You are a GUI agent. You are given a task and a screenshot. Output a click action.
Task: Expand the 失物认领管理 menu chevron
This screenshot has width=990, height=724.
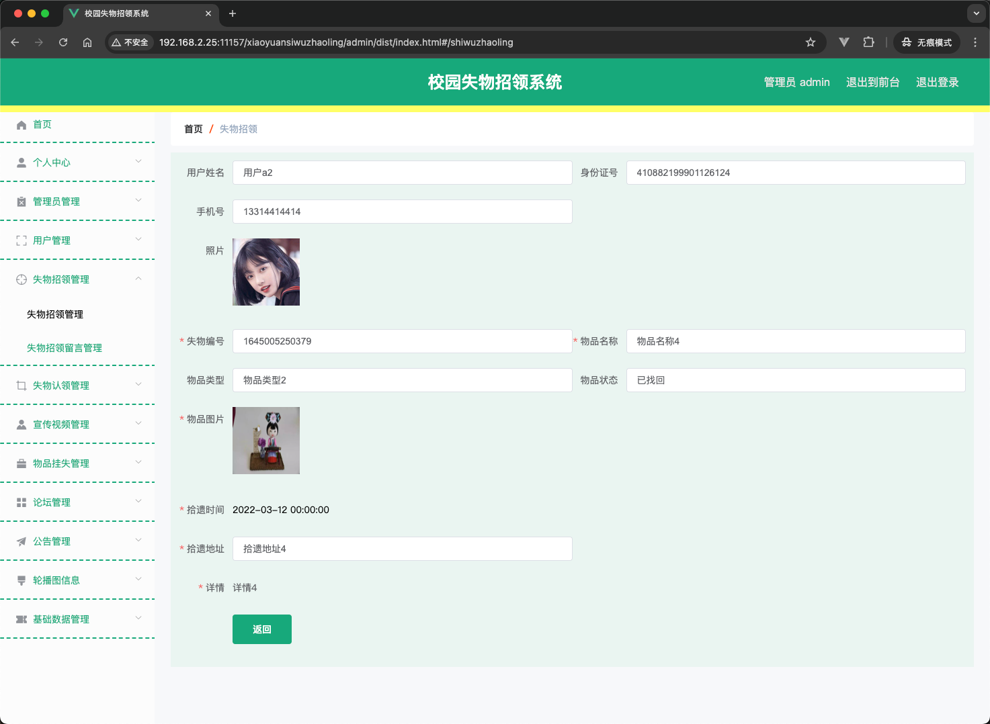(x=138, y=384)
